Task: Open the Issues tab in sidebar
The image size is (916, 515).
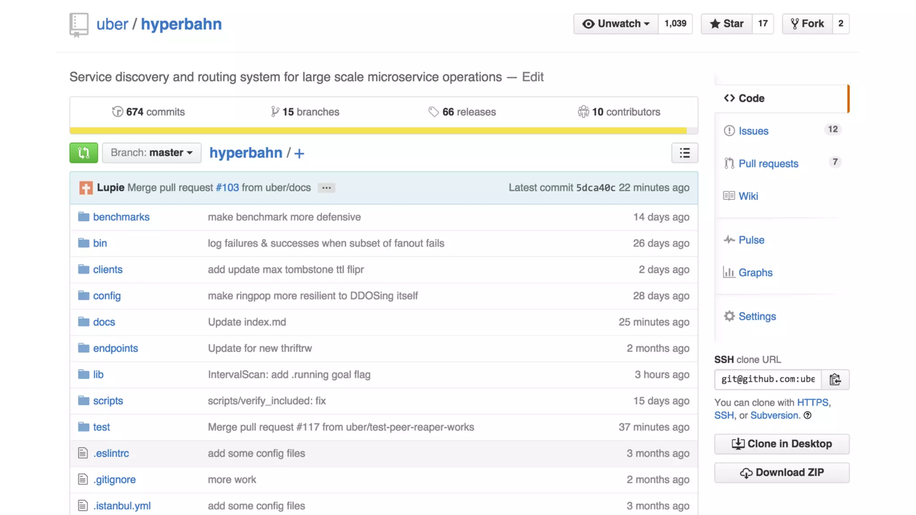Action: click(x=753, y=131)
